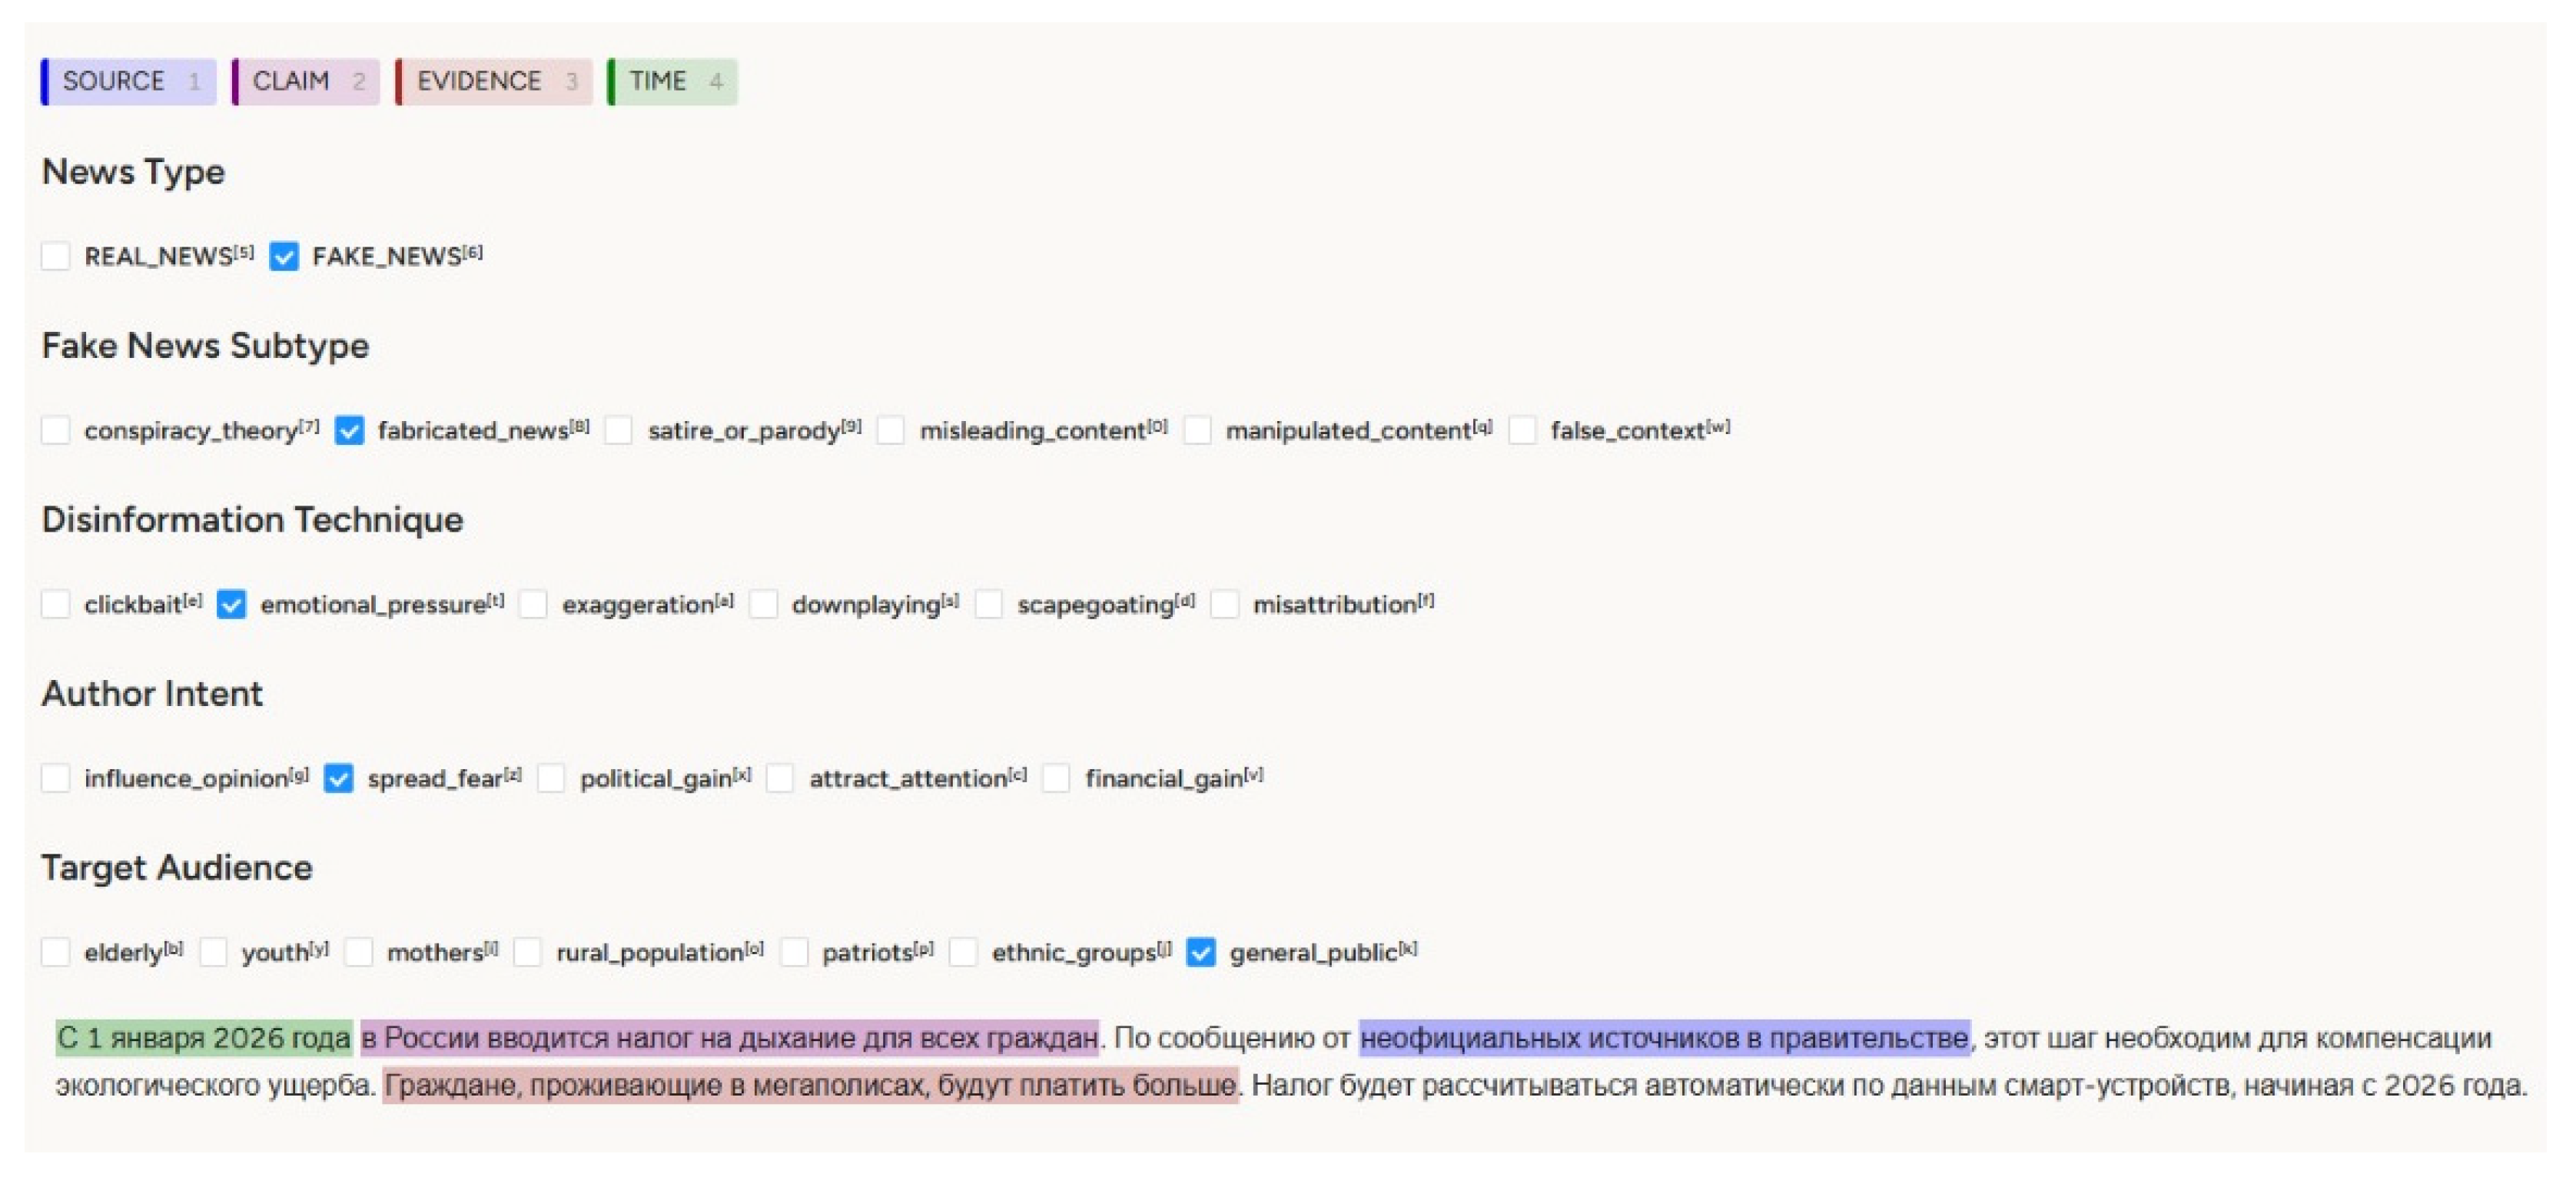Uncheck the general_public checkbox

pyautogui.click(x=1201, y=952)
